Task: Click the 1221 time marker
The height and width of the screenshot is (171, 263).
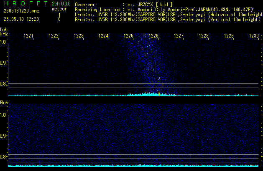Action: click(x=28, y=36)
